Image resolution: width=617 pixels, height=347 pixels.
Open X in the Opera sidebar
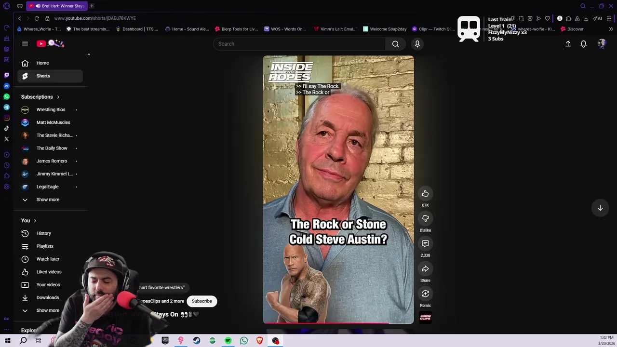coord(6,139)
